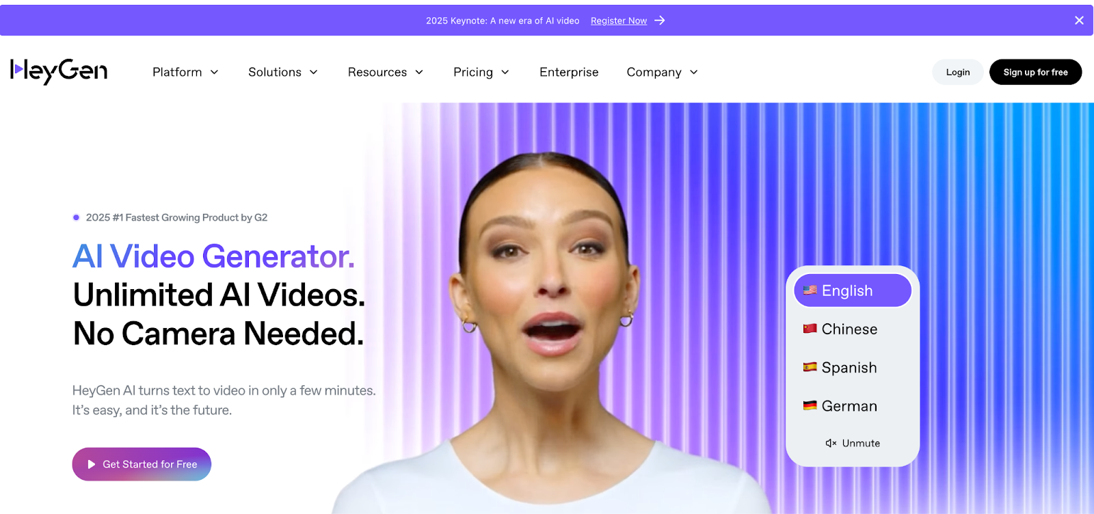This screenshot has width=1094, height=514.
Task: Click the play icon in Get Started button
Action: coord(92,464)
